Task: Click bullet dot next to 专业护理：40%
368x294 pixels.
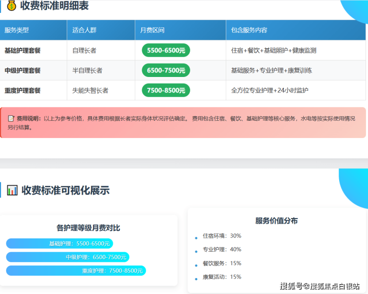Action: (196, 251)
